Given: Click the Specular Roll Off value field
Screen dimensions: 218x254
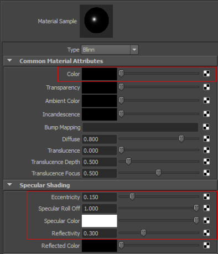Looking at the screenshot, I should 100,209.
